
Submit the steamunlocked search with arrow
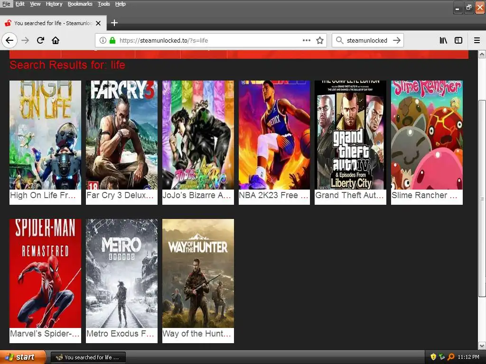click(397, 40)
